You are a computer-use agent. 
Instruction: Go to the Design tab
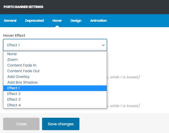[x=76, y=21]
